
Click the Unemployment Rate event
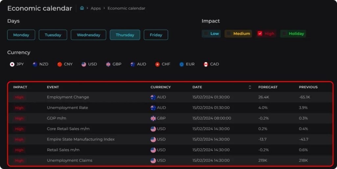[x=67, y=108]
